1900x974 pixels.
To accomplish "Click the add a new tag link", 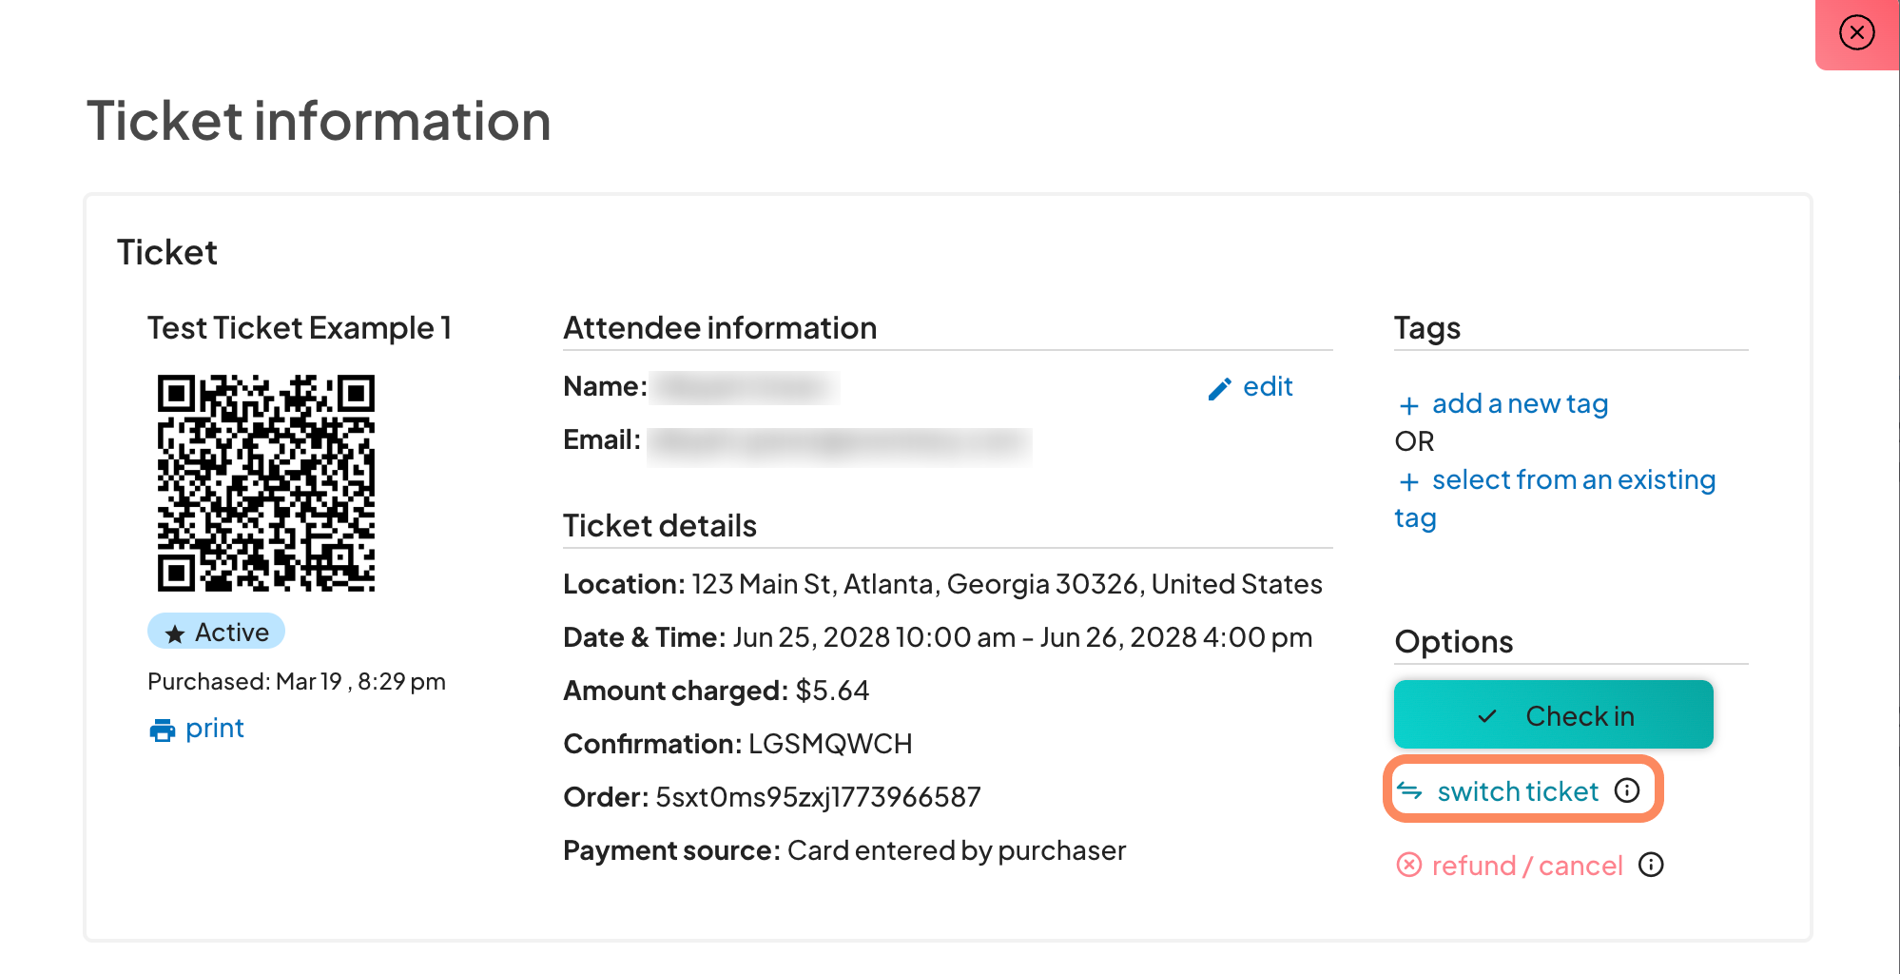I will [1520, 404].
